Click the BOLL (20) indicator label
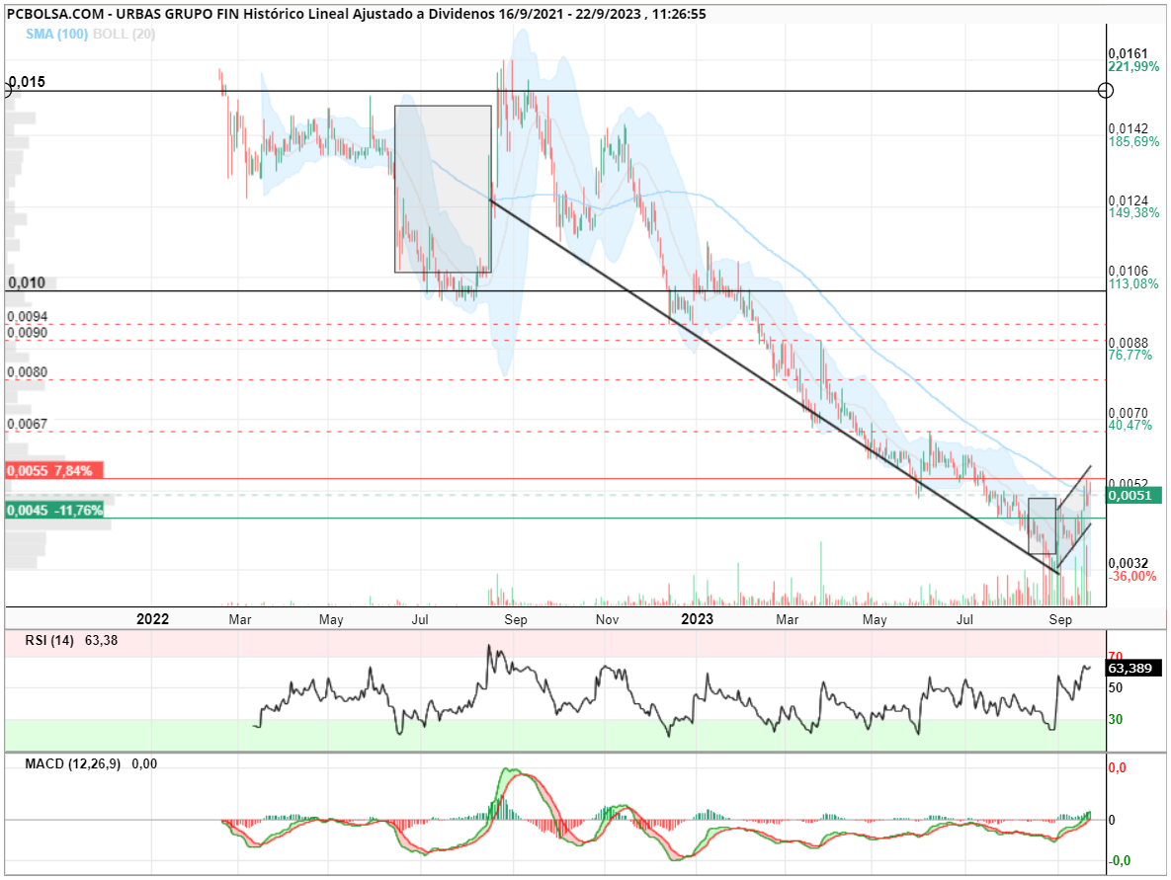The image size is (1171, 880). (124, 34)
